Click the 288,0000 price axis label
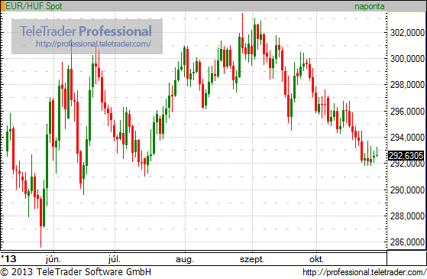 coord(407,216)
